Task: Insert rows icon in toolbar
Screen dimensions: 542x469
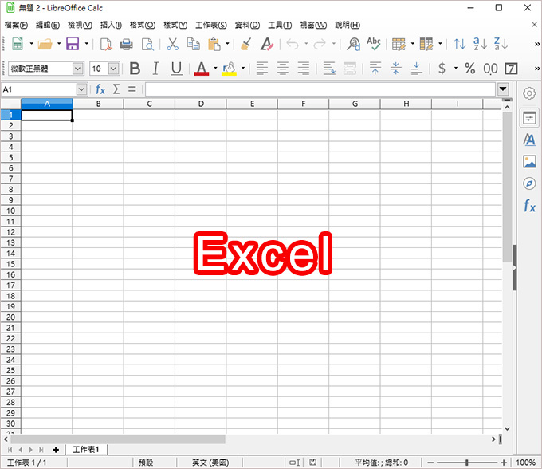Action: tap(399, 45)
